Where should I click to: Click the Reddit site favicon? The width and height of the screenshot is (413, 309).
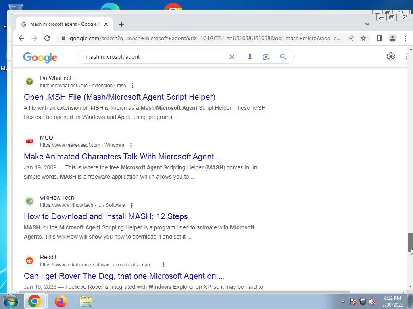click(x=29, y=261)
